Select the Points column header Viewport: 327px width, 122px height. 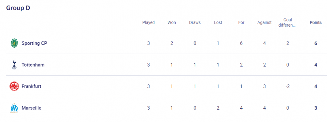(316, 22)
